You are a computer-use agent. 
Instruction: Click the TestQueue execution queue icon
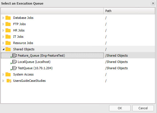[14, 68]
